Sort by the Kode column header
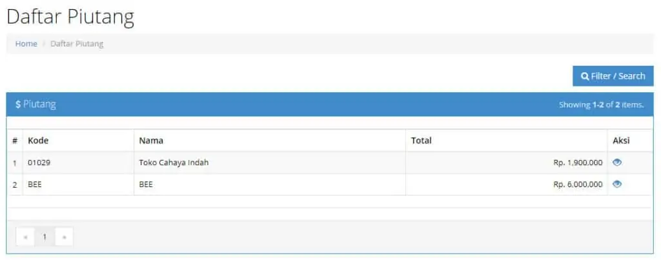 [38, 141]
